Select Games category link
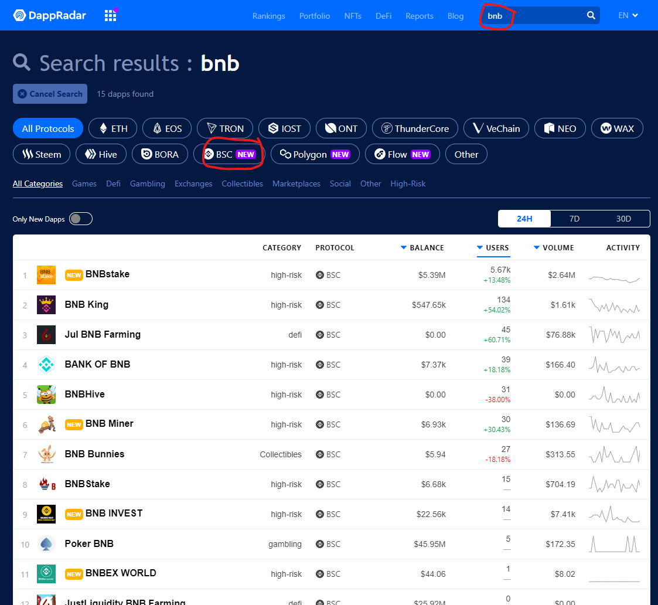The height and width of the screenshot is (605, 658). [84, 183]
